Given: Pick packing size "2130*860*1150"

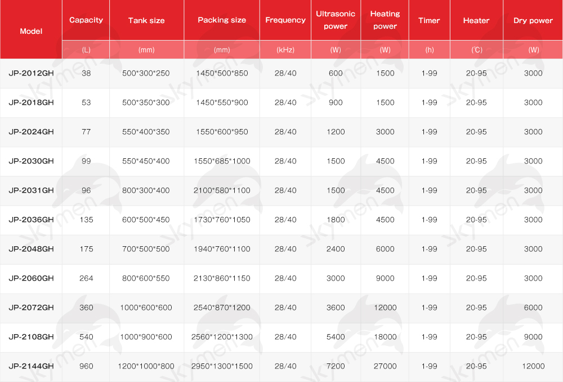Looking at the screenshot, I should [x=222, y=278].
